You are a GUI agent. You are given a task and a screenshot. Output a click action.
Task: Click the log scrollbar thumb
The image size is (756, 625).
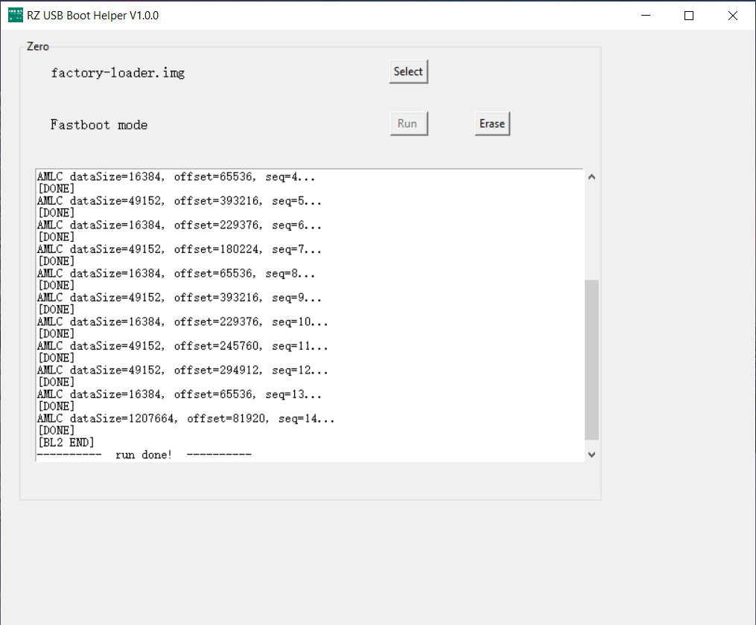[x=591, y=357]
